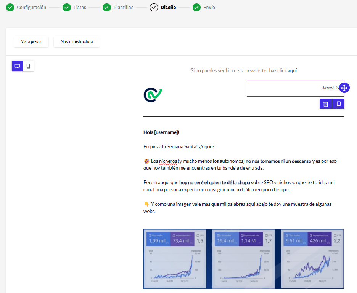Delete the Month Year block with trash icon
The width and height of the screenshot is (357, 293).
pyautogui.click(x=325, y=104)
